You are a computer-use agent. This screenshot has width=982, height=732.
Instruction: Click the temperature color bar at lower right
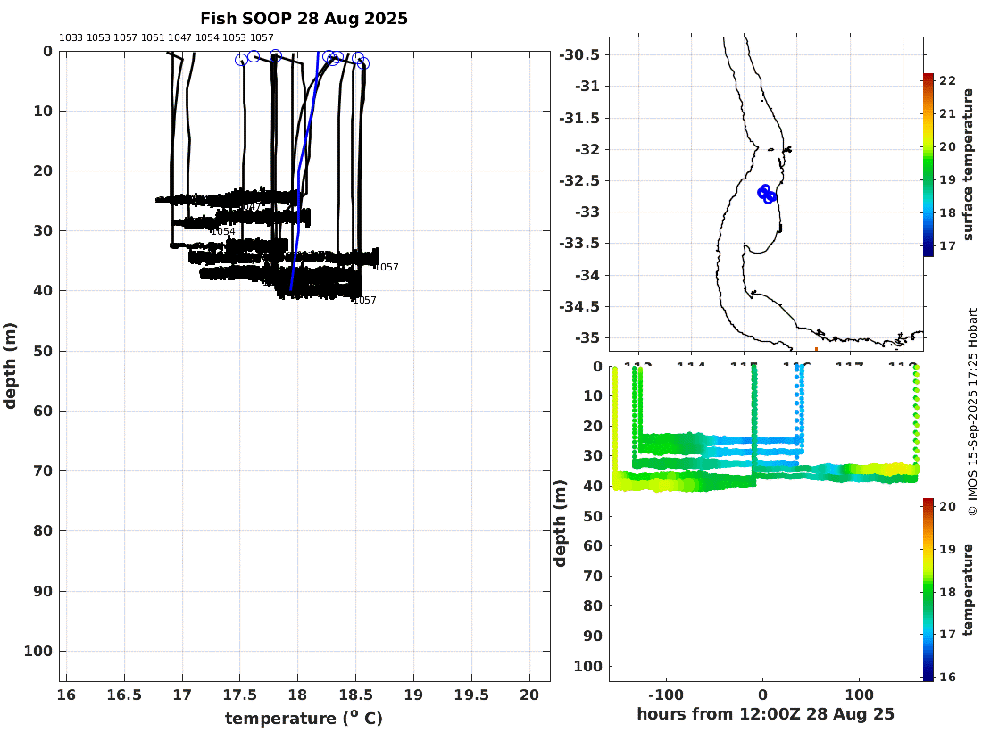tap(928, 589)
